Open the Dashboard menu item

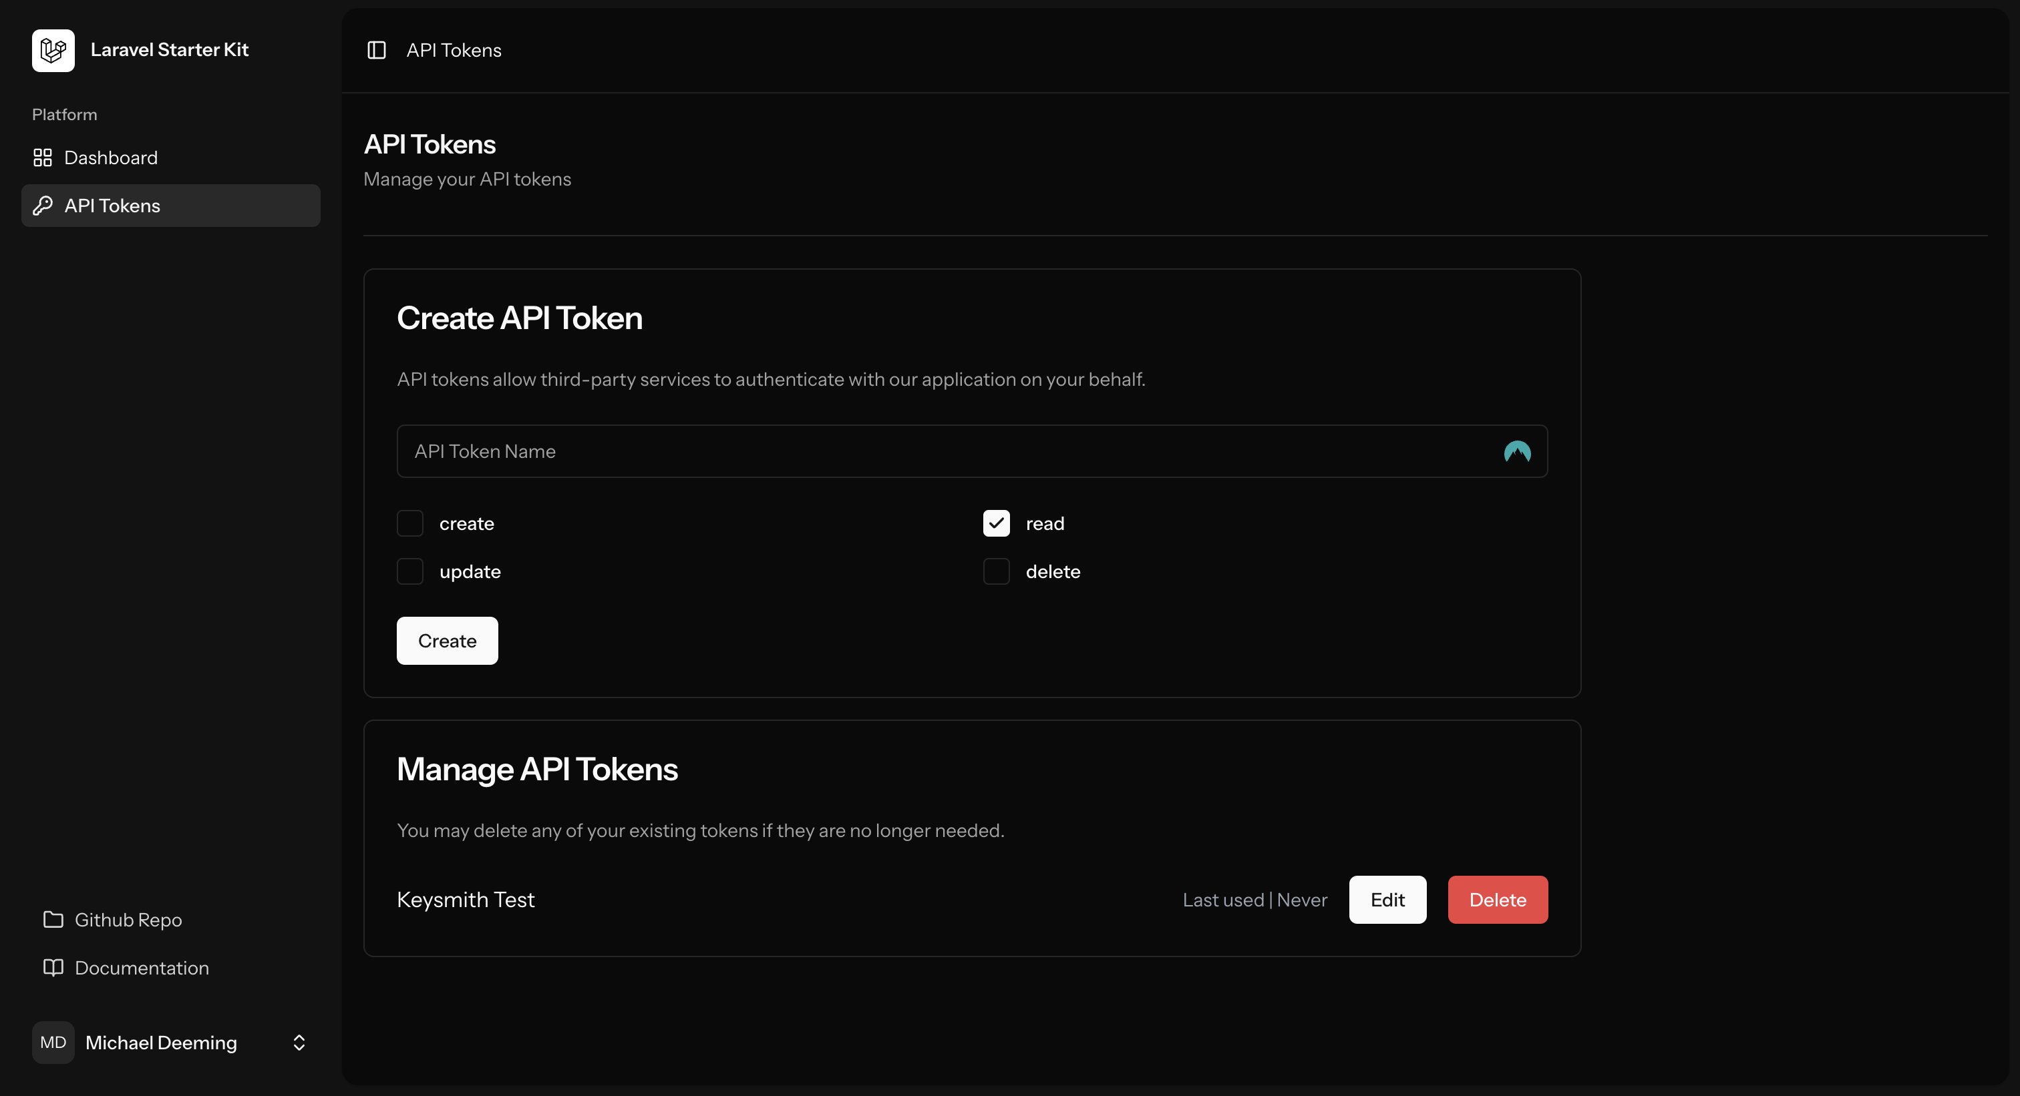pos(111,158)
